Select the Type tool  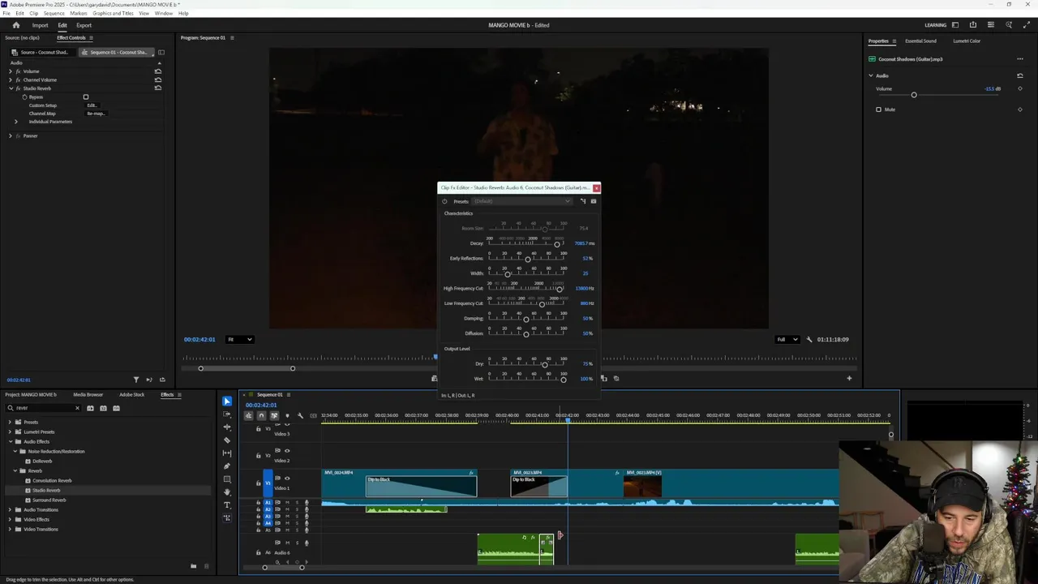[x=227, y=505]
